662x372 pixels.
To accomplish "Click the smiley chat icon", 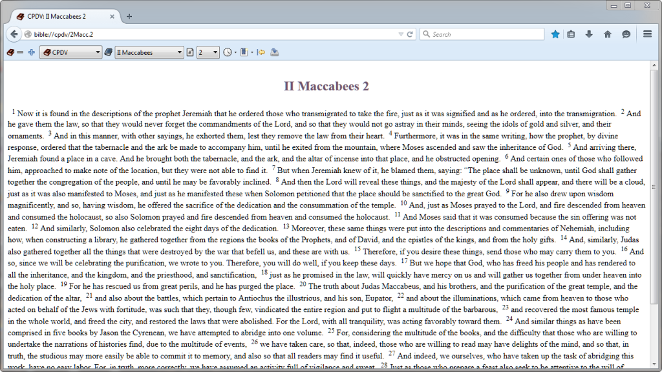I will [626, 34].
